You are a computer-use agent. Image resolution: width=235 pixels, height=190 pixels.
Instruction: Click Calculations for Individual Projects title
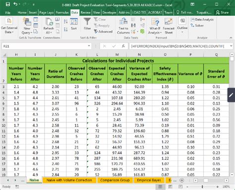(x=118, y=61)
